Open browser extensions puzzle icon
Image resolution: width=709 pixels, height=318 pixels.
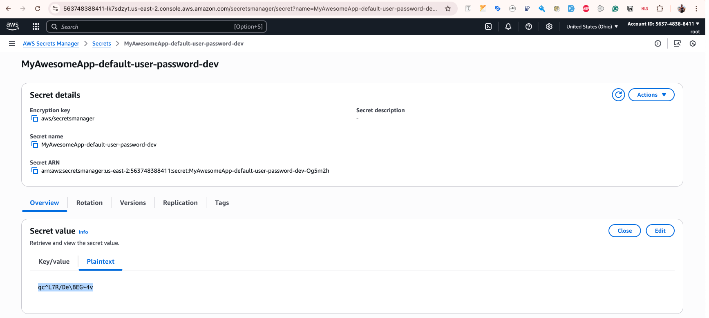click(660, 9)
